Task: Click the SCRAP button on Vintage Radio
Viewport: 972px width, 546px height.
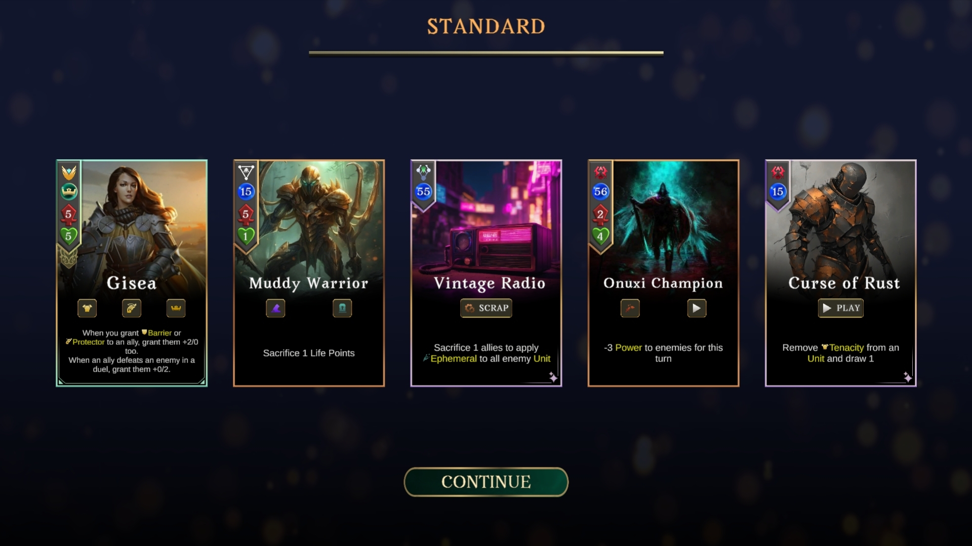Action: (x=486, y=308)
